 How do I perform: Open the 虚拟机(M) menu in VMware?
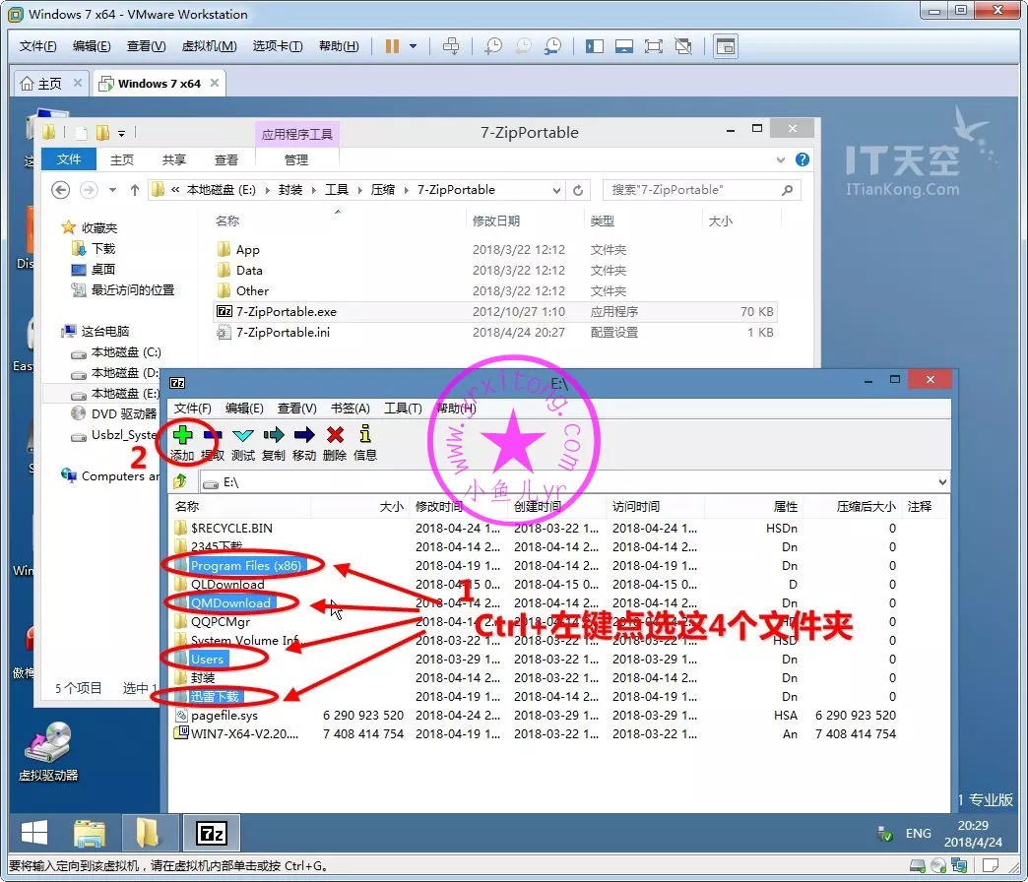click(x=209, y=46)
